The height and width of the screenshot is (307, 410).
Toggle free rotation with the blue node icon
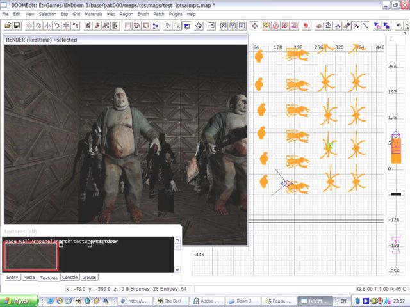coord(156,26)
